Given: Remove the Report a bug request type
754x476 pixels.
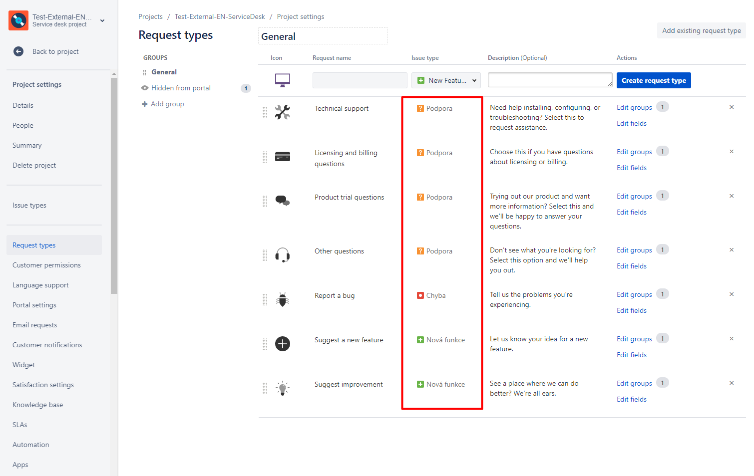Looking at the screenshot, I should 732,294.
